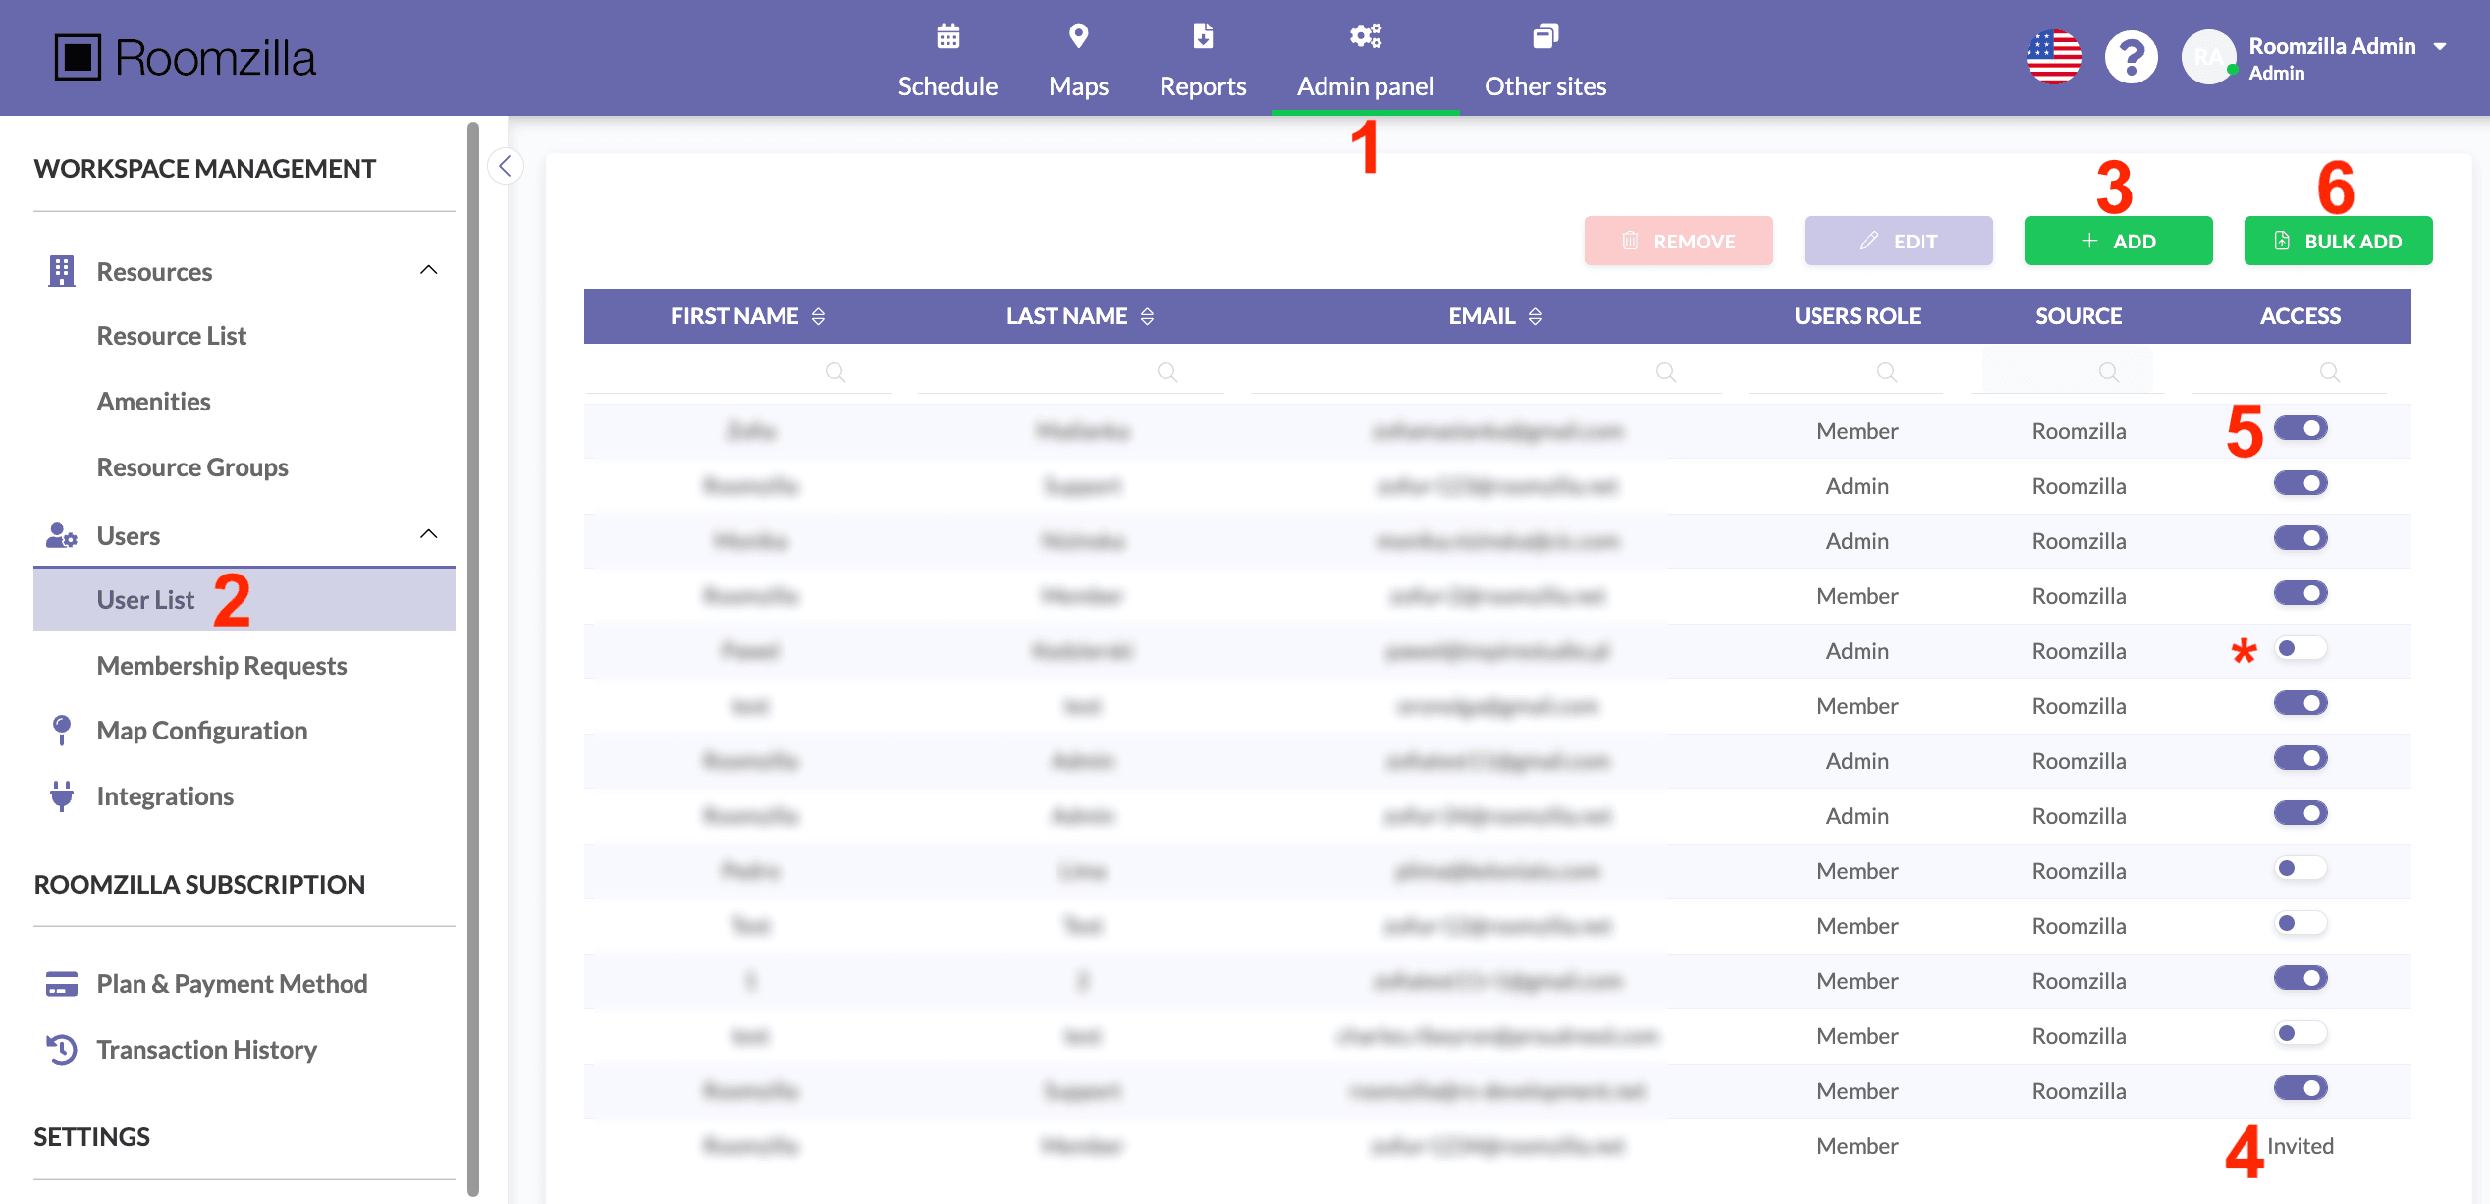Enable access toggle marked with red asterisk
The width and height of the screenshot is (2490, 1204).
[2301, 649]
